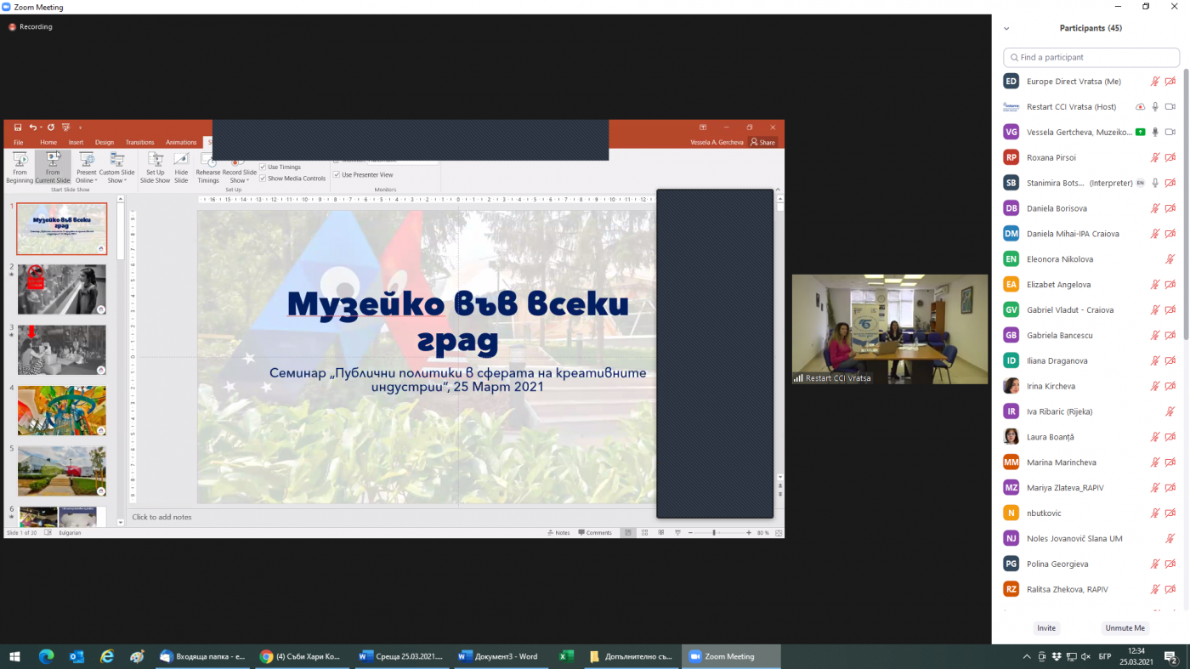Open the Present Online option
The width and height of the screenshot is (1190, 669).
tap(86, 167)
